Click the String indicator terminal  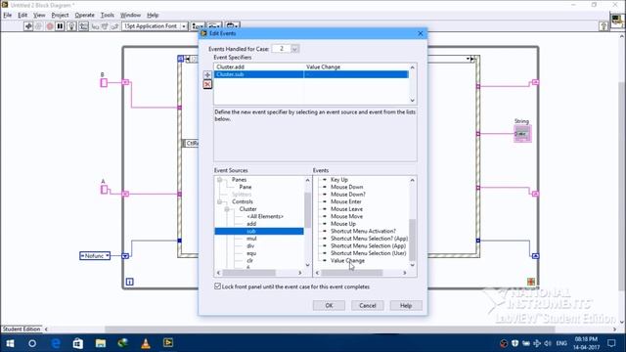522,134
